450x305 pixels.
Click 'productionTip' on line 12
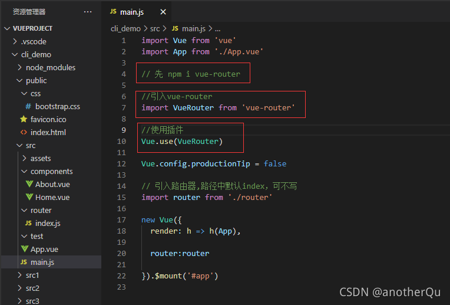coord(220,164)
